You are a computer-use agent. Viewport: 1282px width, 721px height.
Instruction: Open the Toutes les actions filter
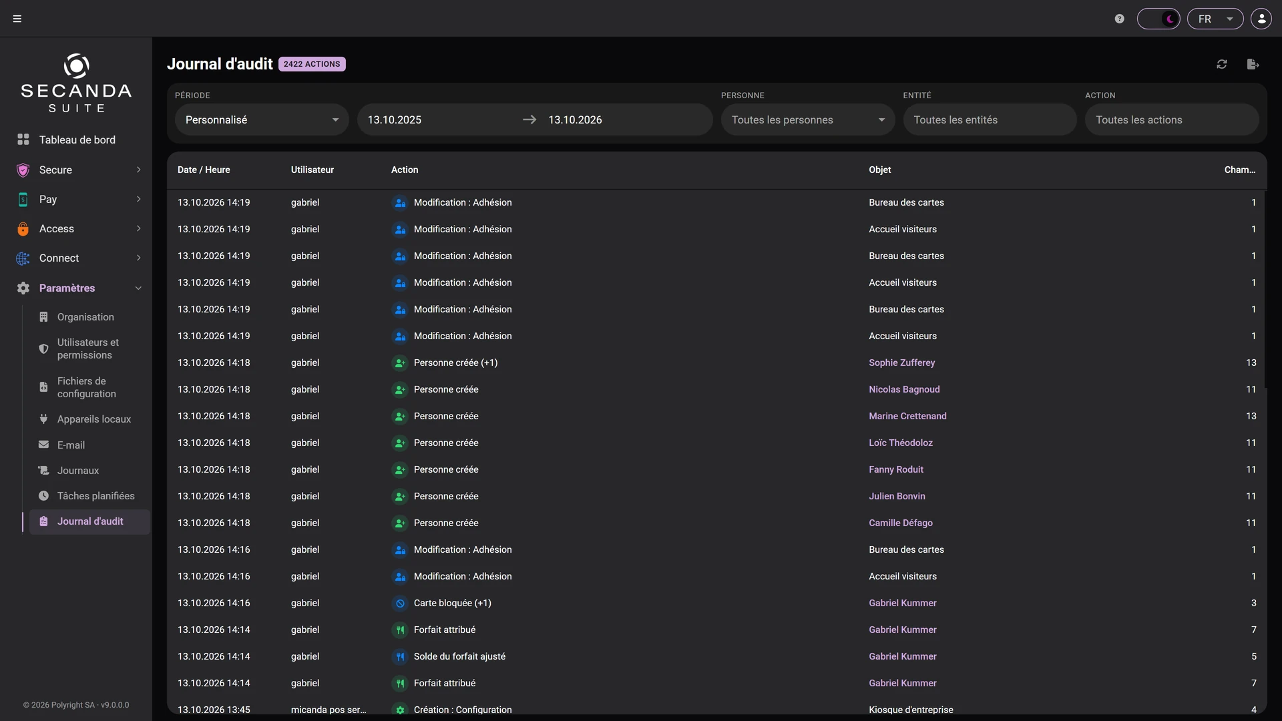click(1172, 119)
